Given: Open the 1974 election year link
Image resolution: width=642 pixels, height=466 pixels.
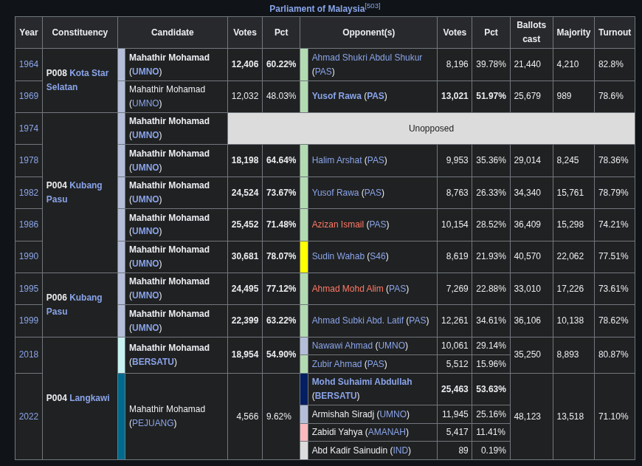Looking at the screenshot, I should coord(29,129).
